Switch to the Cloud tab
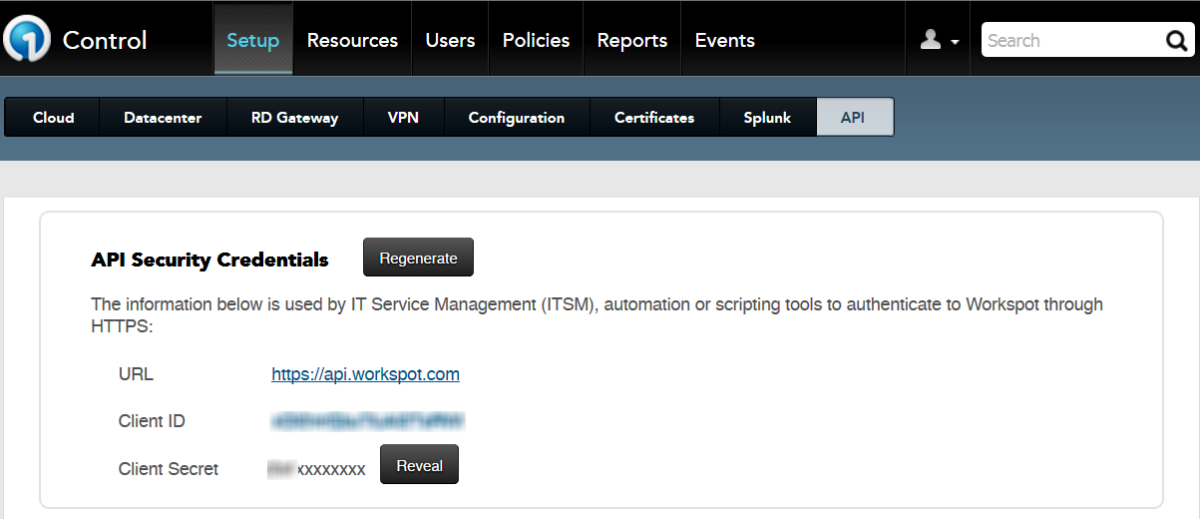 [53, 117]
